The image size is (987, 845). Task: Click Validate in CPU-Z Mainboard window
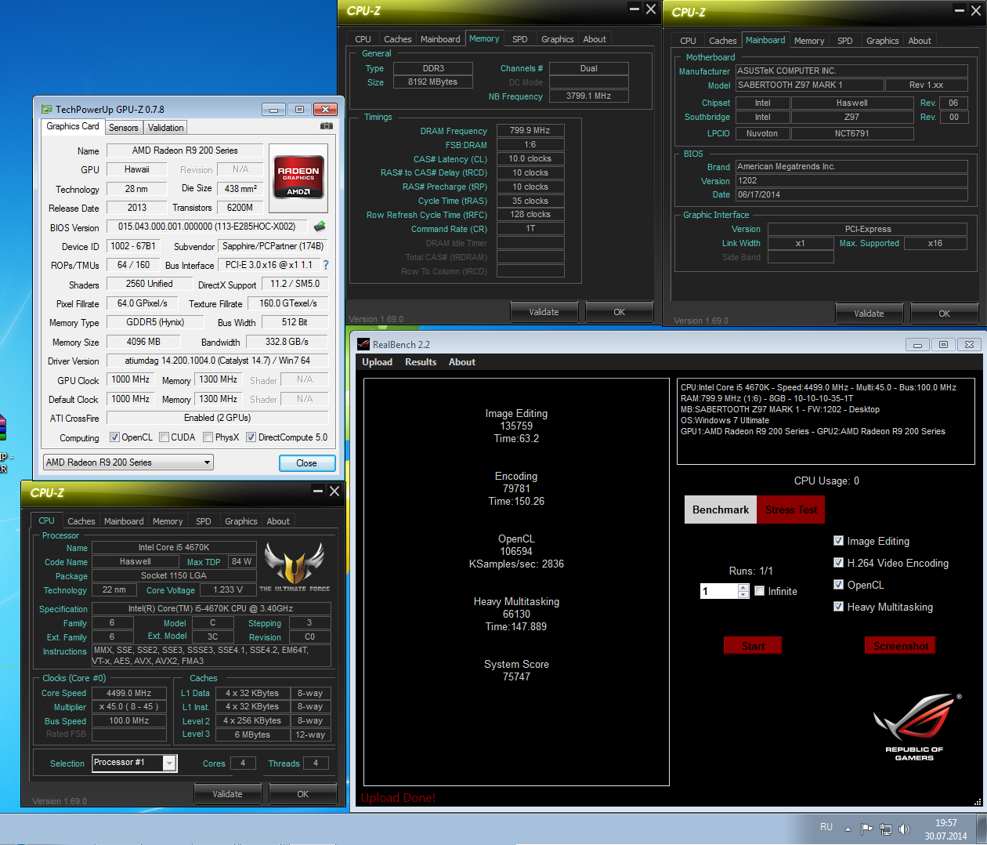pyautogui.click(x=869, y=314)
